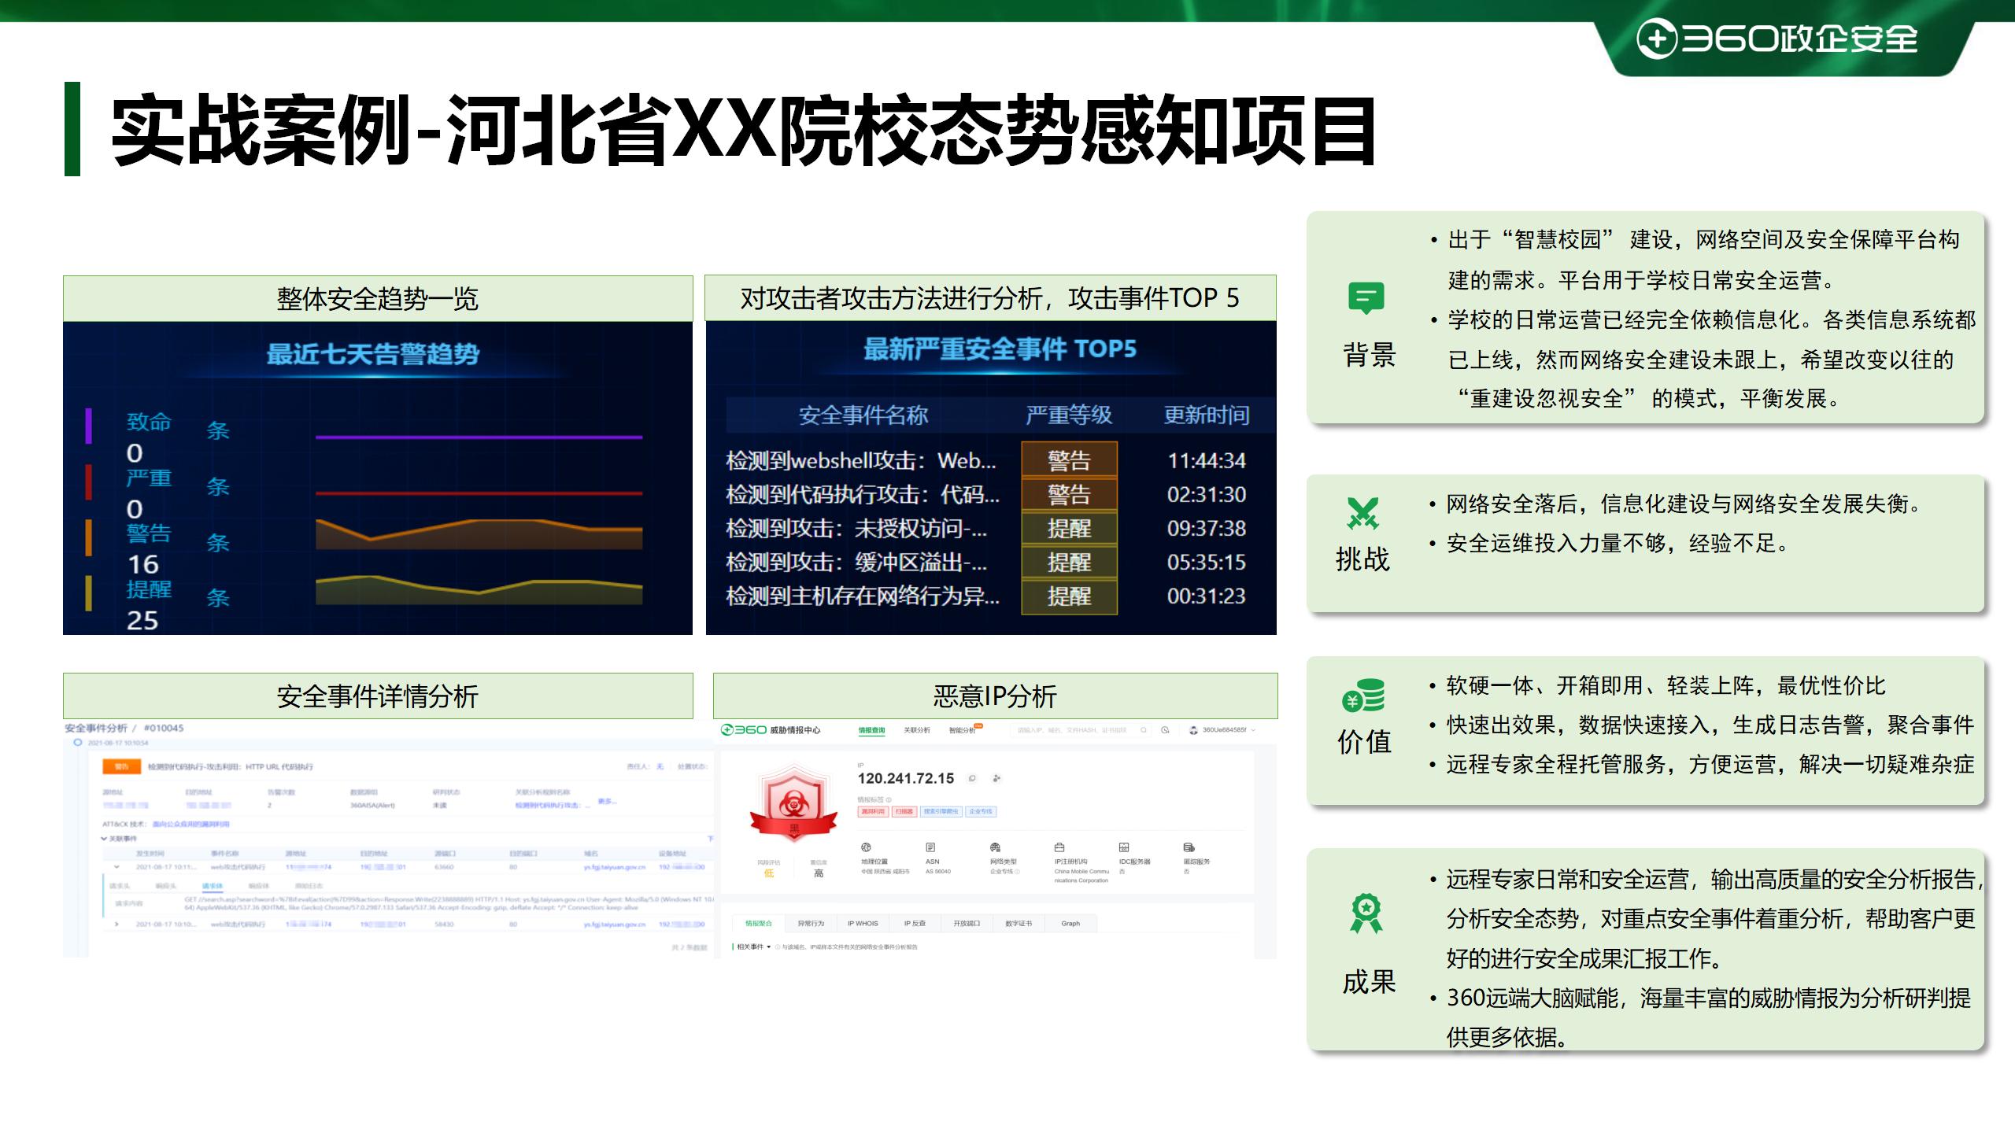
Task: Click the 检测到代码执行攻击 event name
Action: (x=863, y=494)
